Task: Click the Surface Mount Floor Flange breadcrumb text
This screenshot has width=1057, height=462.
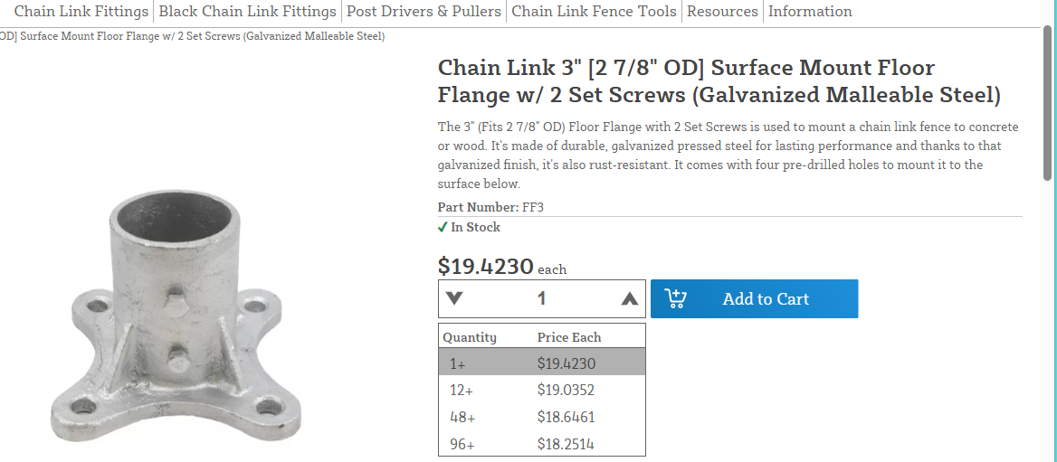Action: pos(192,36)
